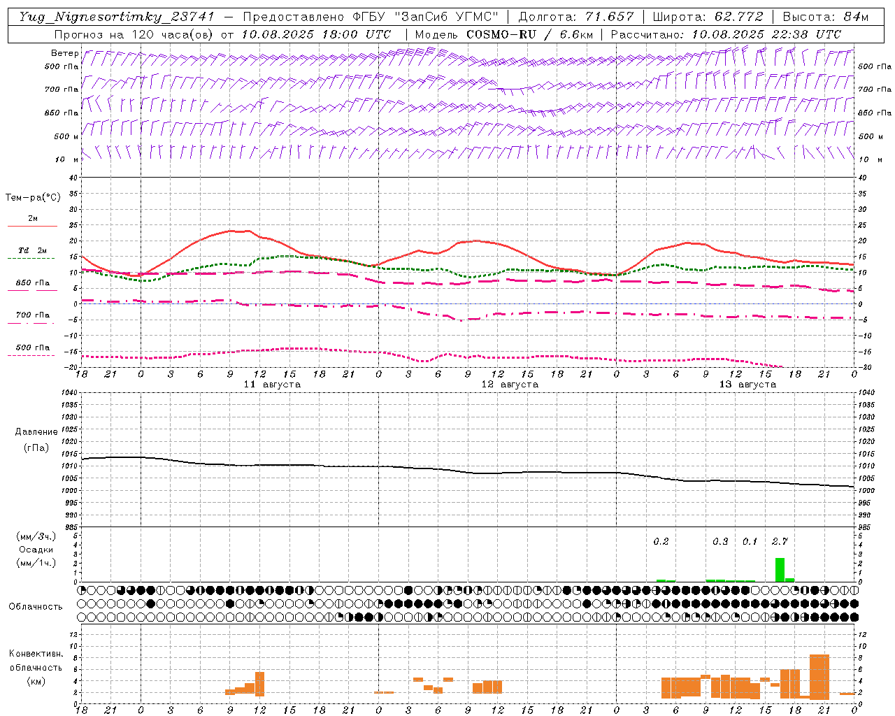The width and height of the screenshot is (895, 716).
Task: Click the "500 гПа" temperature legend entry
Action: click(x=32, y=348)
